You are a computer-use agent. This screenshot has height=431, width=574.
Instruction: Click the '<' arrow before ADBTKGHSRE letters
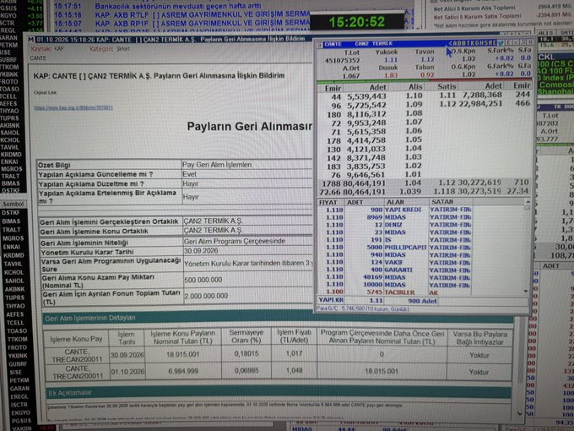tap(450, 43)
